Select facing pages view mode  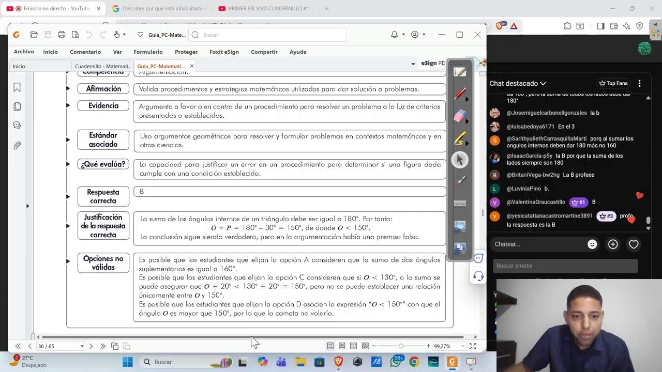tap(354, 346)
